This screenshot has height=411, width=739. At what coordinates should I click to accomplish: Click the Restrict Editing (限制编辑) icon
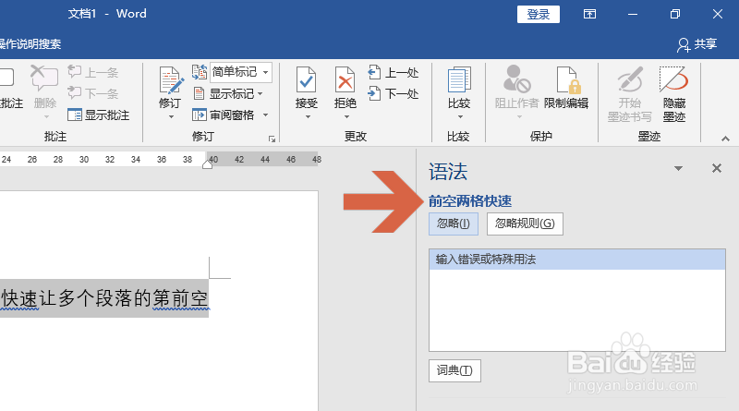567,80
